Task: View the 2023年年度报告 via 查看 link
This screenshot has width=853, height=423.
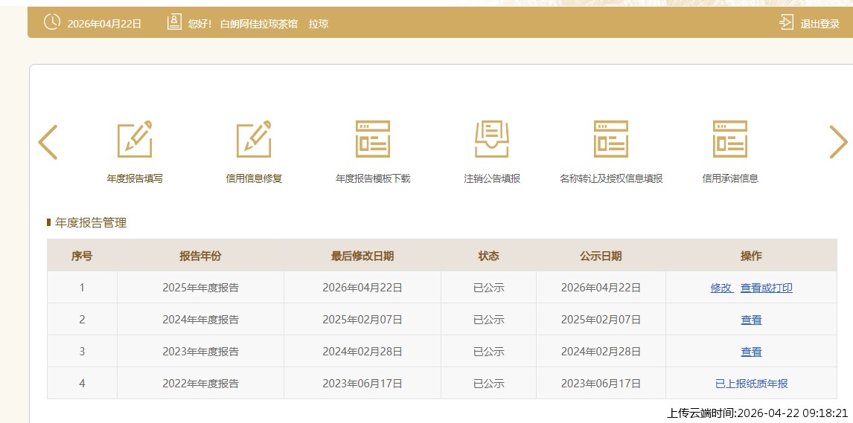Action: [x=751, y=352]
